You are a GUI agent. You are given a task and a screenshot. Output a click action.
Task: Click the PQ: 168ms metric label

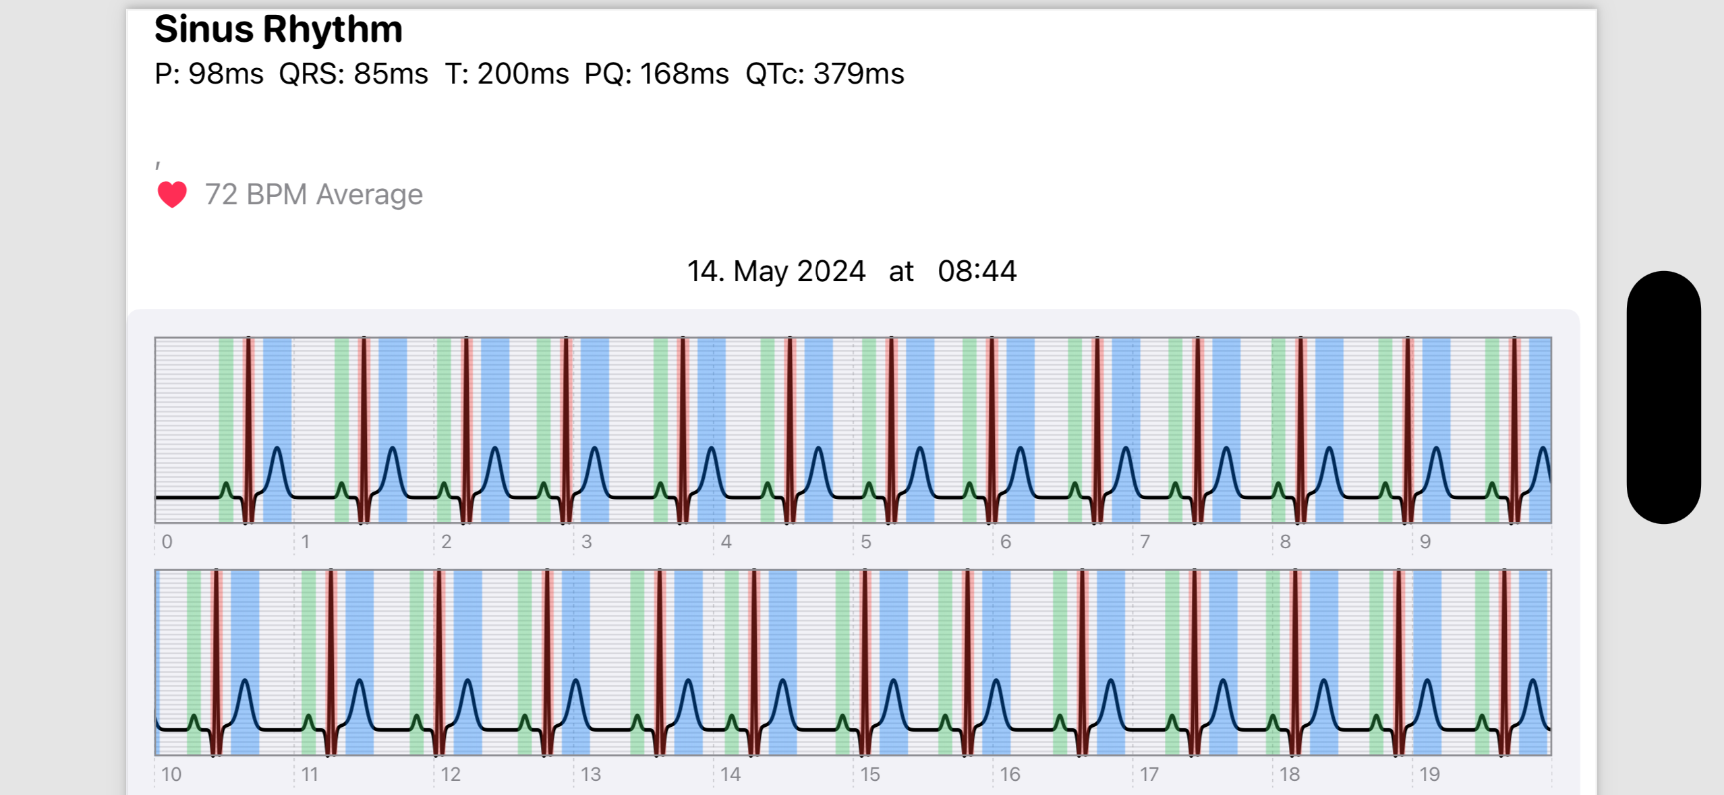point(656,74)
